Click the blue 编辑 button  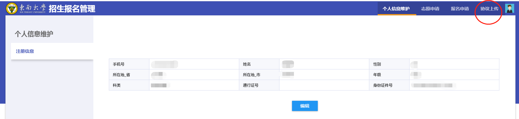click(x=305, y=106)
